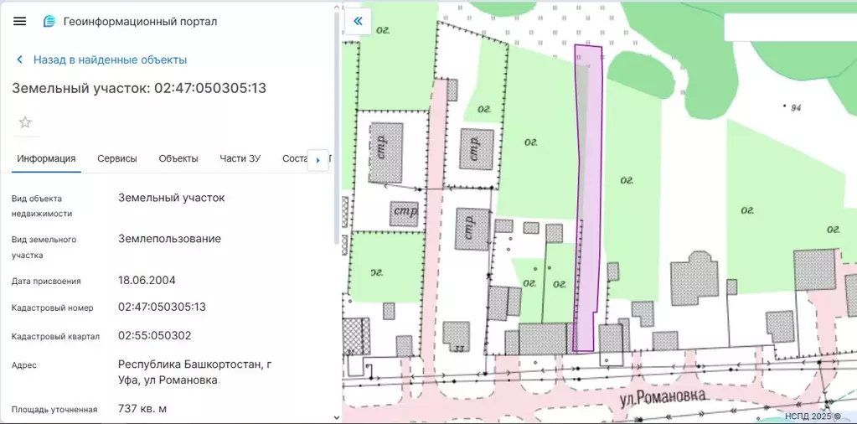Click the Вид объекта недвижимости label

click(42, 206)
